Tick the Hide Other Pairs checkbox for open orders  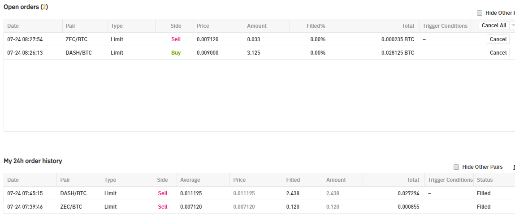(x=480, y=13)
